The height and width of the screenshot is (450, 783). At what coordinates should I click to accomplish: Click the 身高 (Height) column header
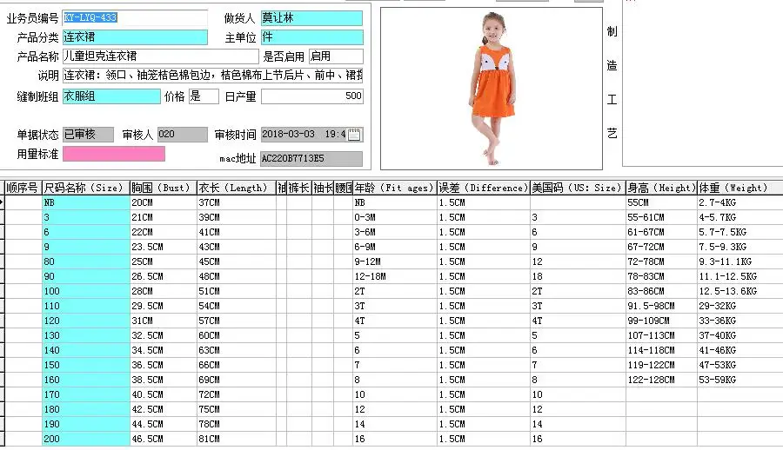pyautogui.click(x=662, y=189)
